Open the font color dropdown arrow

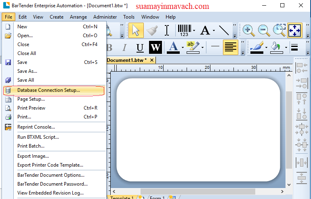coord(183,48)
